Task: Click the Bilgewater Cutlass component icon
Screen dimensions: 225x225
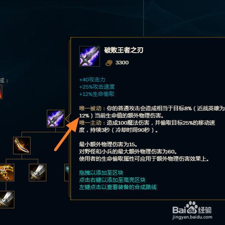Action: pos(22,145)
